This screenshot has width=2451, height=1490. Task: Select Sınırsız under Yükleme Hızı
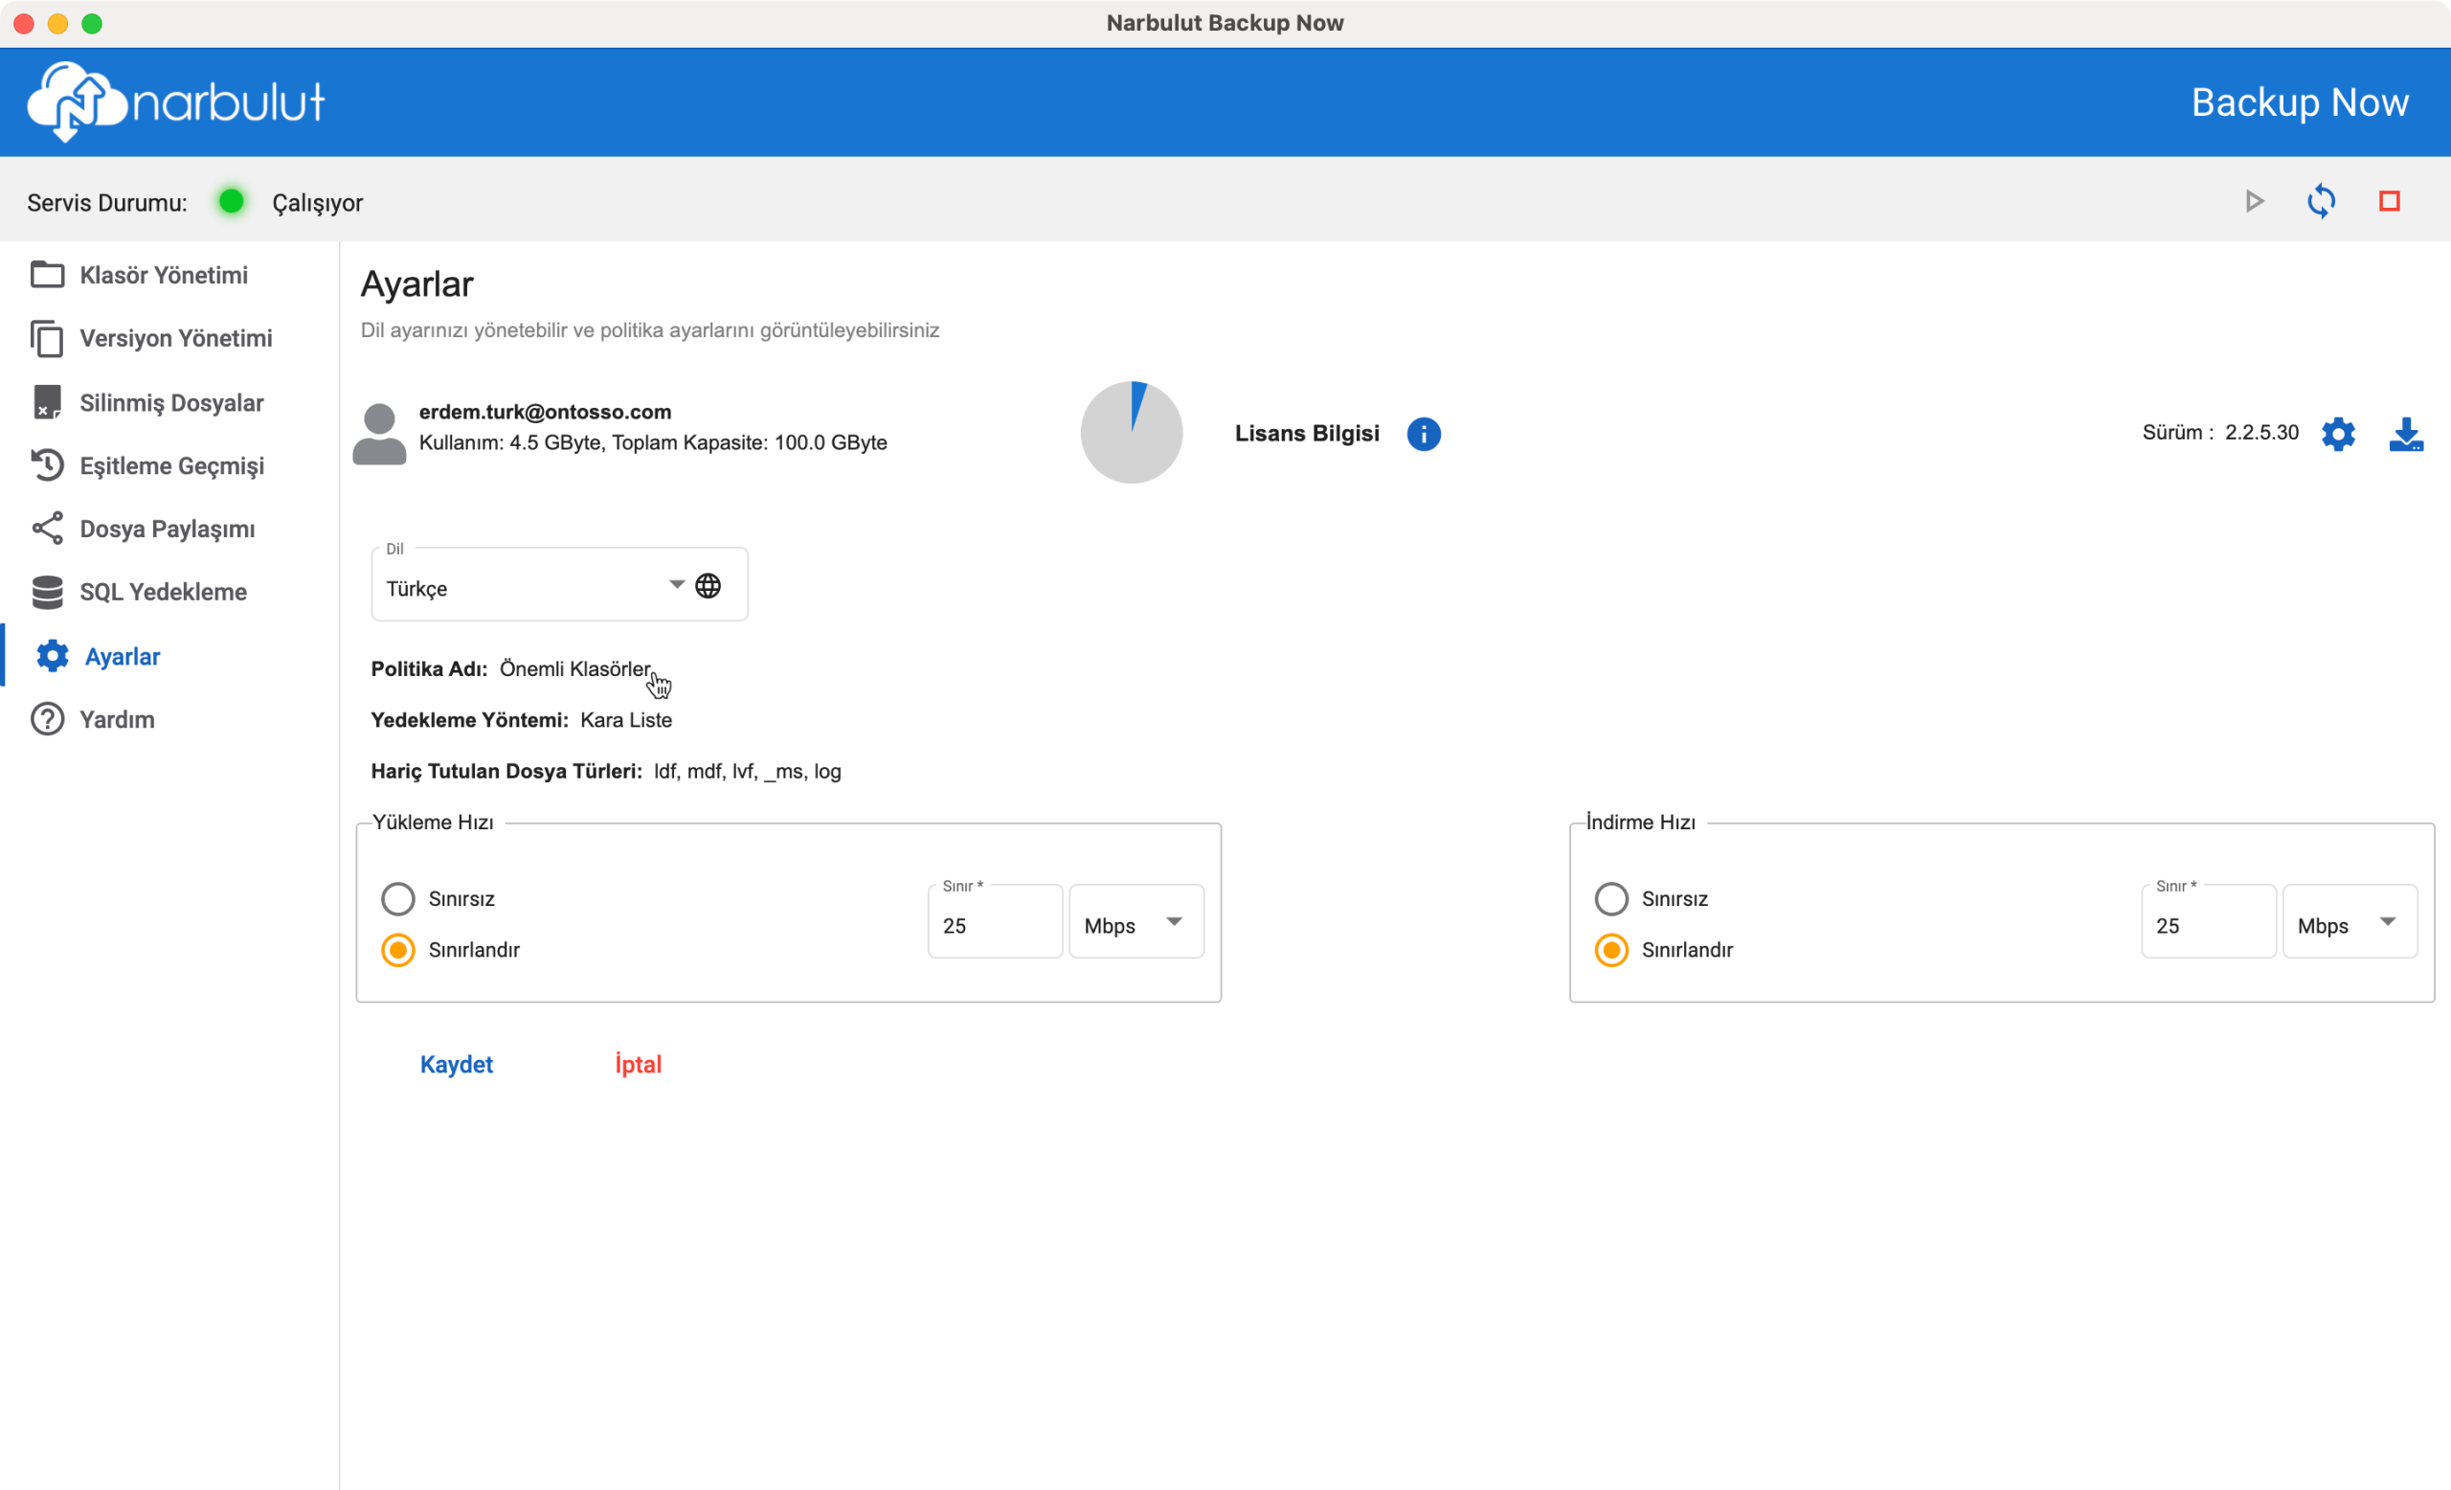point(398,899)
